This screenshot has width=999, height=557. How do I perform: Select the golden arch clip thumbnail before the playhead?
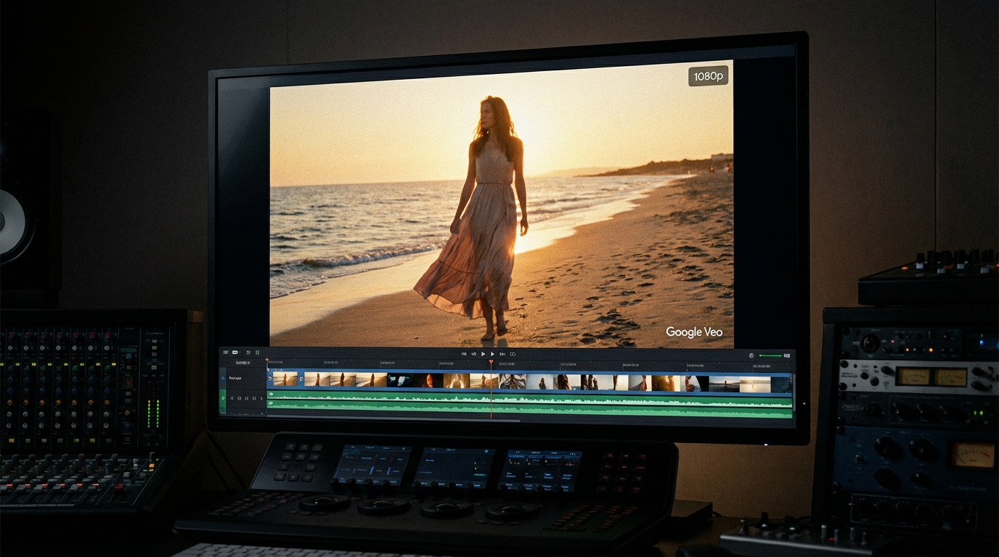tap(457, 380)
